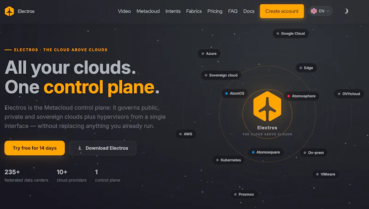Click the AtomOS chip
The height and width of the screenshot is (209, 369).
(235, 93)
